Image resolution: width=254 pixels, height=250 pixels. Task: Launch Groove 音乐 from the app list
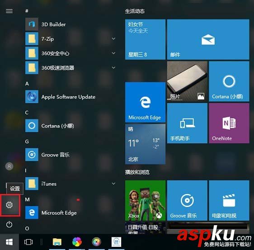[71, 155]
